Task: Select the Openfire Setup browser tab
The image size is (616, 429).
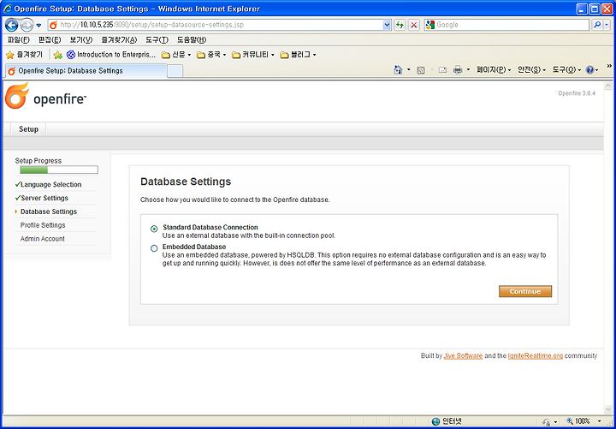Action: 86,71
